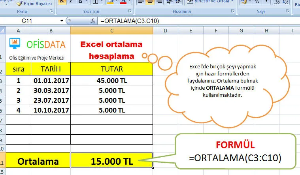300x175 pixels.
Task: Select the TUTAR header cell
Action: (x=112, y=69)
